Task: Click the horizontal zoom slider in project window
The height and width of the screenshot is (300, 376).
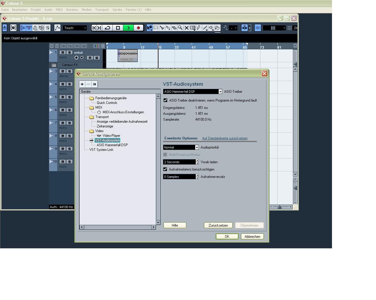Action: pos(280,207)
